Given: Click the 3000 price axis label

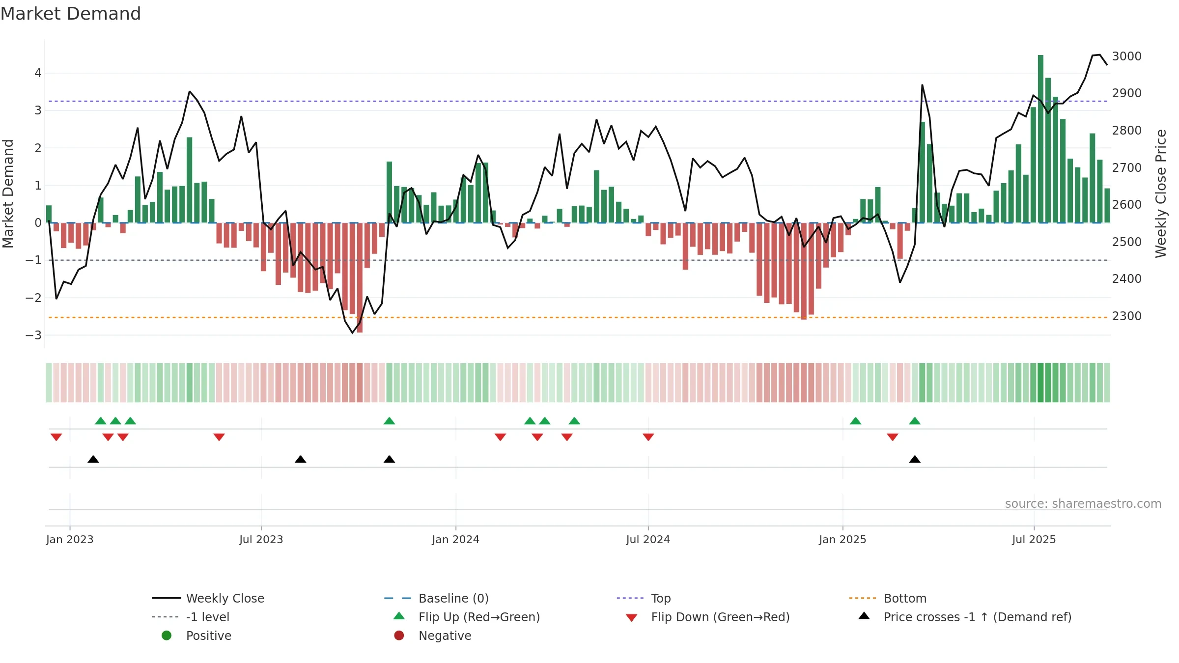Looking at the screenshot, I should 1127,56.
